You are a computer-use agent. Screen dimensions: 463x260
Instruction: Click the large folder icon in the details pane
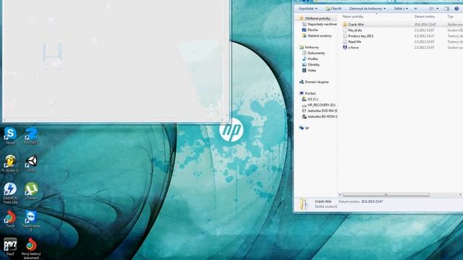tap(304, 204)
